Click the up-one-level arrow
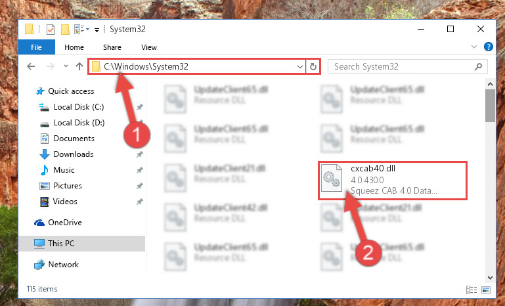Screen dimensions: 505x306 coord(79,66)
